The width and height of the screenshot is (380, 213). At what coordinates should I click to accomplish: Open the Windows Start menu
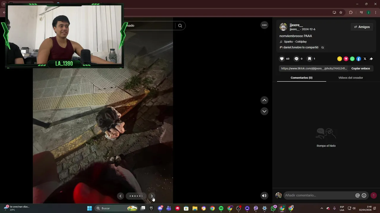(89, 208)
